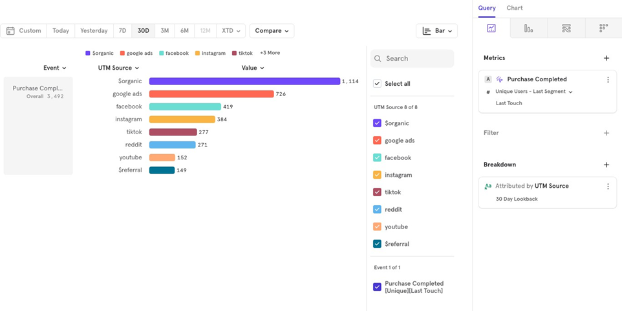Click the facebook legend color swatch
Image resolution: width=622 pixels, height=311 pixels.
pyautogui.click(x=161, y=54)
